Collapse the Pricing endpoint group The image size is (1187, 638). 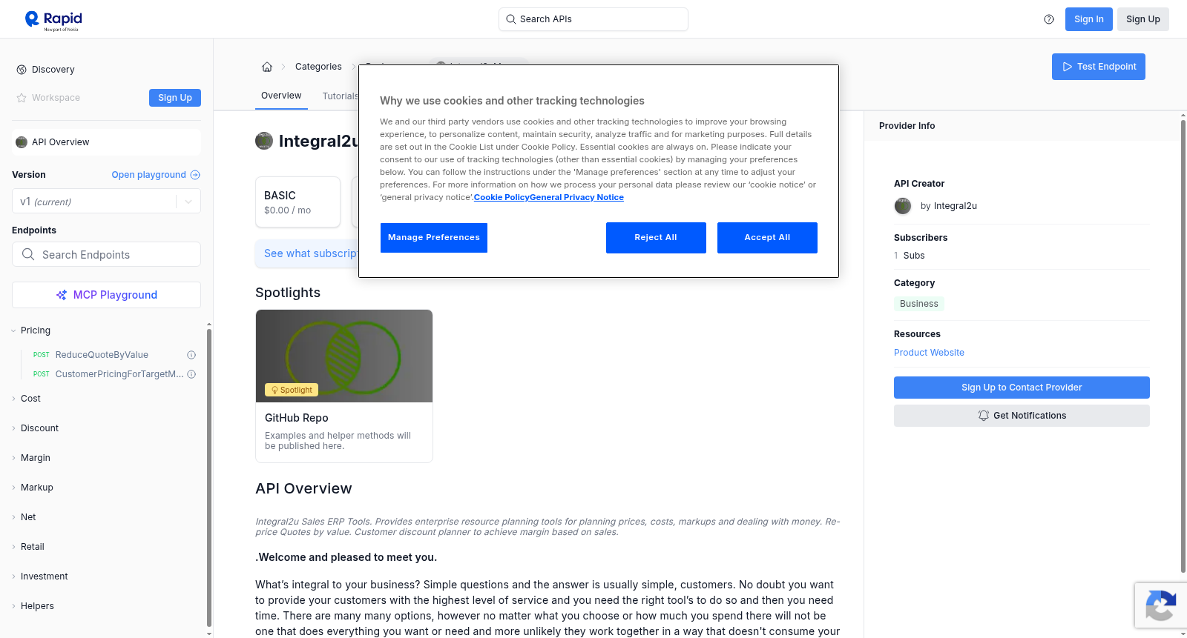pyautogui.click(x=13, y=330)
